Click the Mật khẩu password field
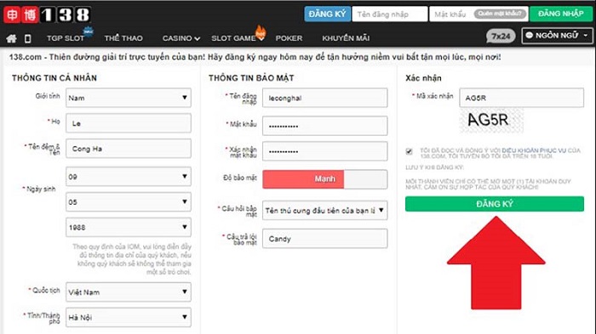 (325, 126)
